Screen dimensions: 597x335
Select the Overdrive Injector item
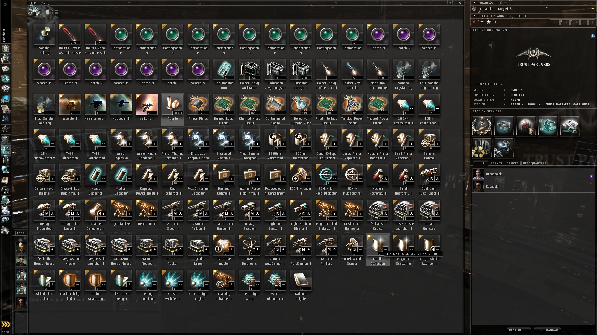224,250
